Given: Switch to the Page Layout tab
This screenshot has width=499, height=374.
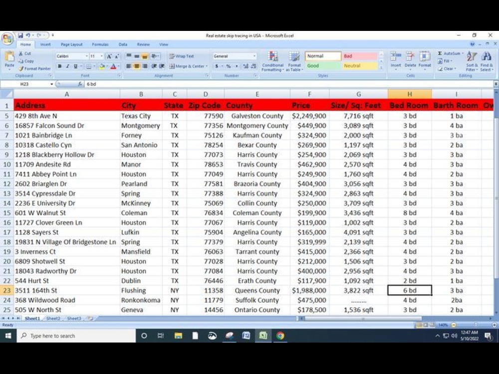Looking at the screenshot, I should coord(71,44).
